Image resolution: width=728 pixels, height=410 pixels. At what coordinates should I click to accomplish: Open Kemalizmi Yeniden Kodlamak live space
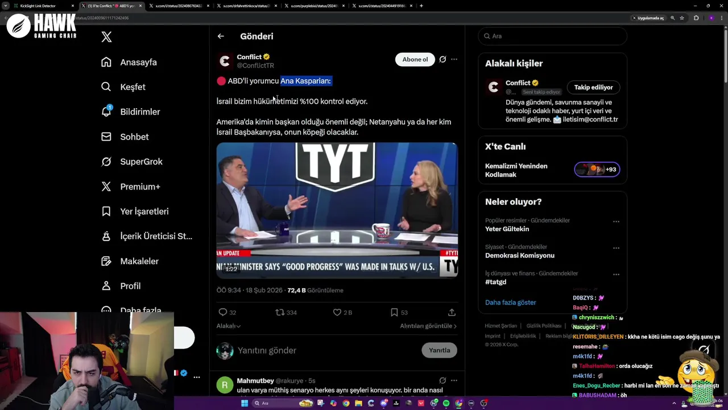516,170
